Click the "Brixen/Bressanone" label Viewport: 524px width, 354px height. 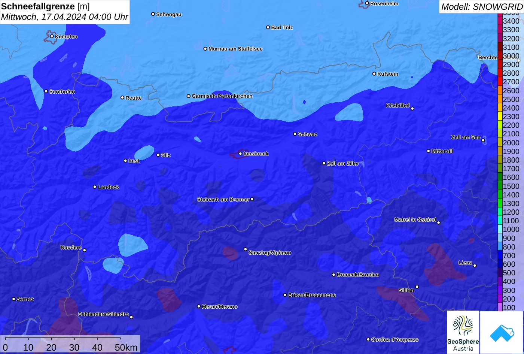312,295
